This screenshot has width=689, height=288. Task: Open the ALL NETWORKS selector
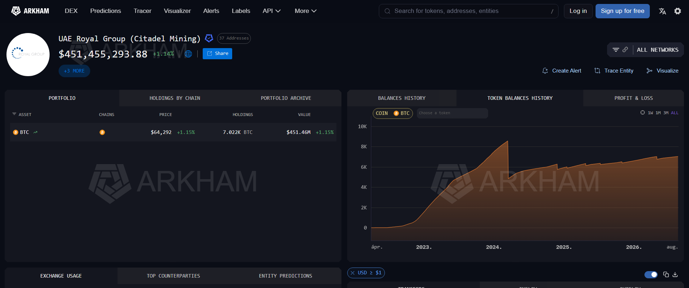pos(657,50)
